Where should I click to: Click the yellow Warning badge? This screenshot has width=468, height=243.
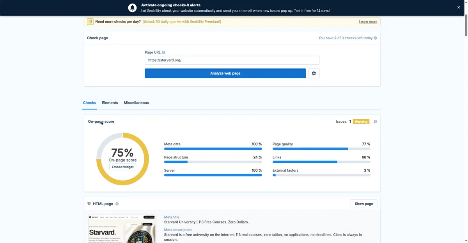(361, 121)
